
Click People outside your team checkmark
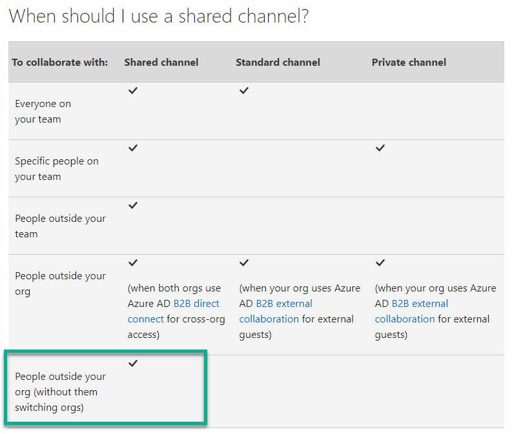[133, 206]
